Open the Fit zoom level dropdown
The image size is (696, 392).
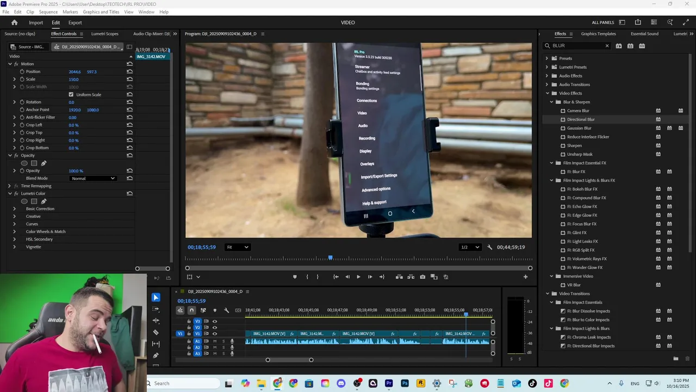coord(238,247)
